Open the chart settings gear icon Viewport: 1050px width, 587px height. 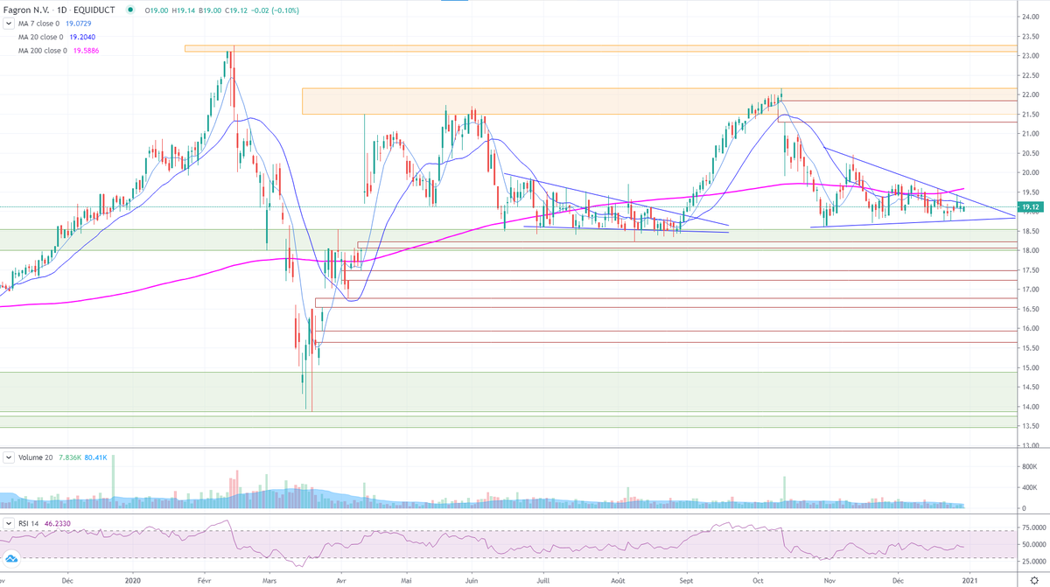point(1034,580)
